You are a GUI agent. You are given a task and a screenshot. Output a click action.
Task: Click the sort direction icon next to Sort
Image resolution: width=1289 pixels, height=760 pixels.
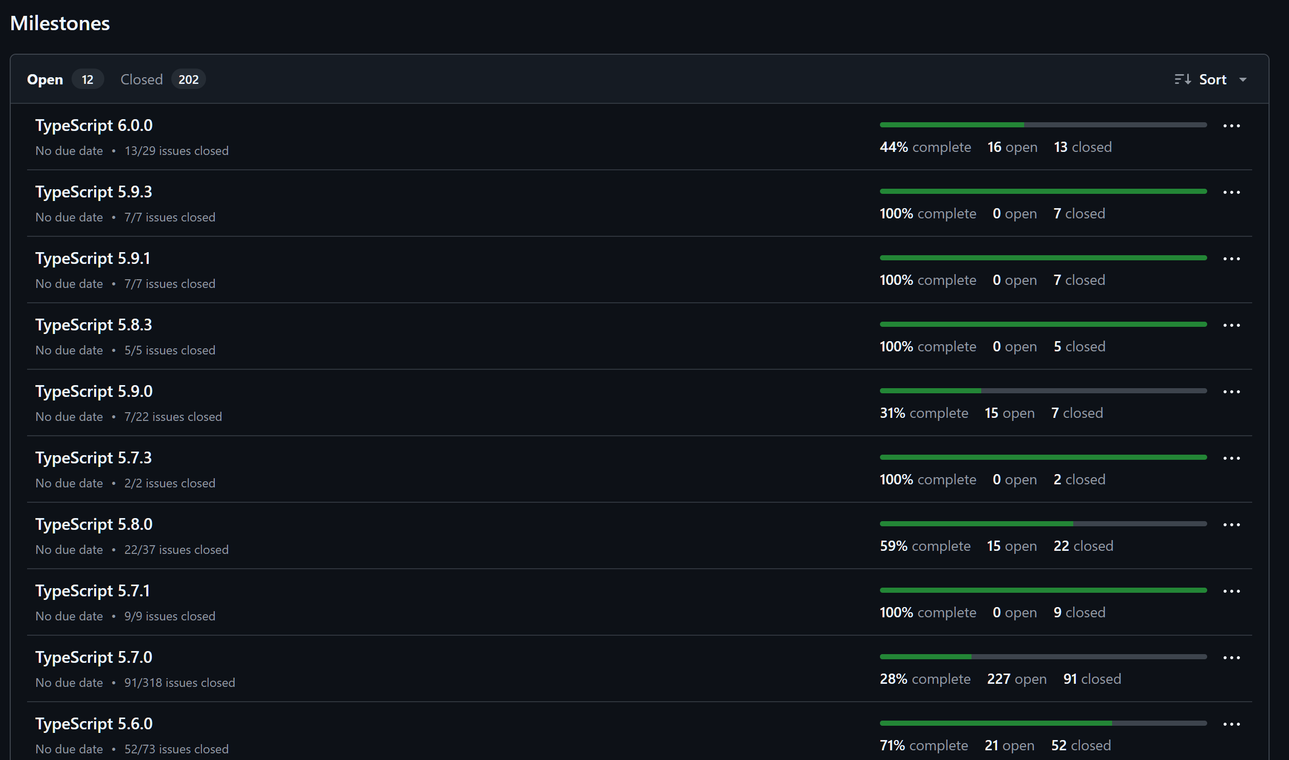(x=1183, y=79)
